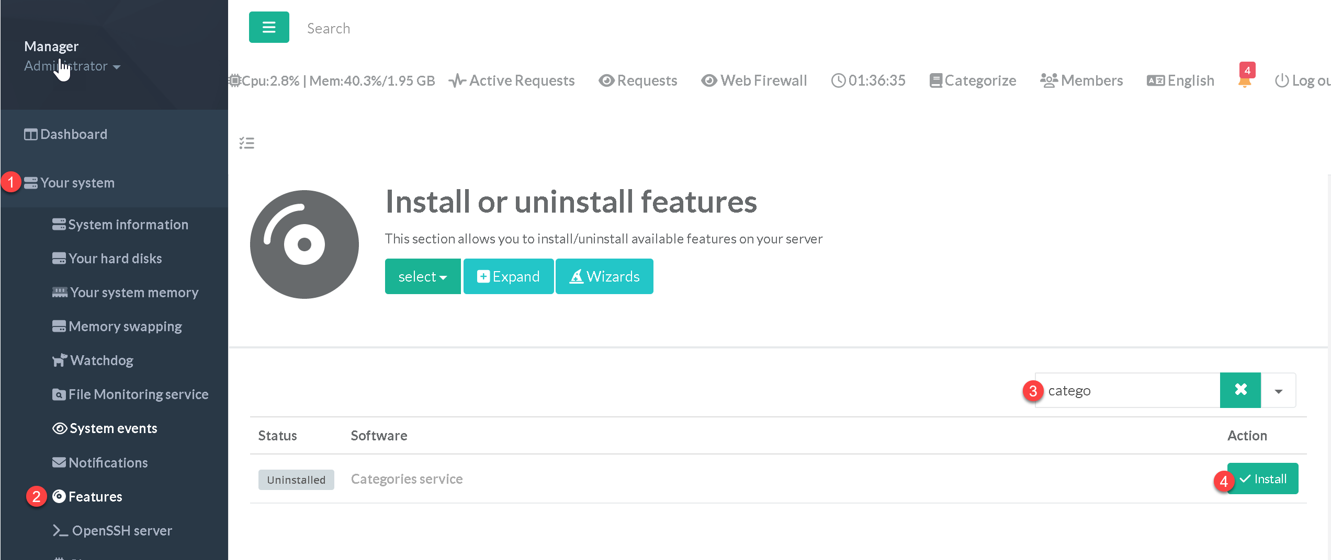Collapse the Your system sidebar section
This screenshot has height=560, width=1331.
(x=77, y=183)
